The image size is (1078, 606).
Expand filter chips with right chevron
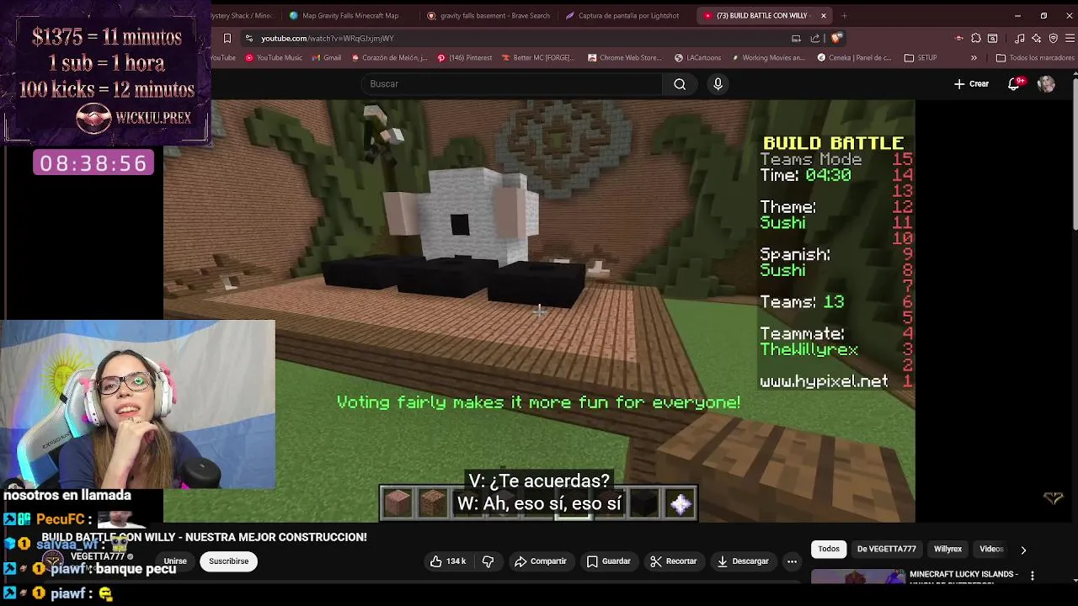(1023, 550)
